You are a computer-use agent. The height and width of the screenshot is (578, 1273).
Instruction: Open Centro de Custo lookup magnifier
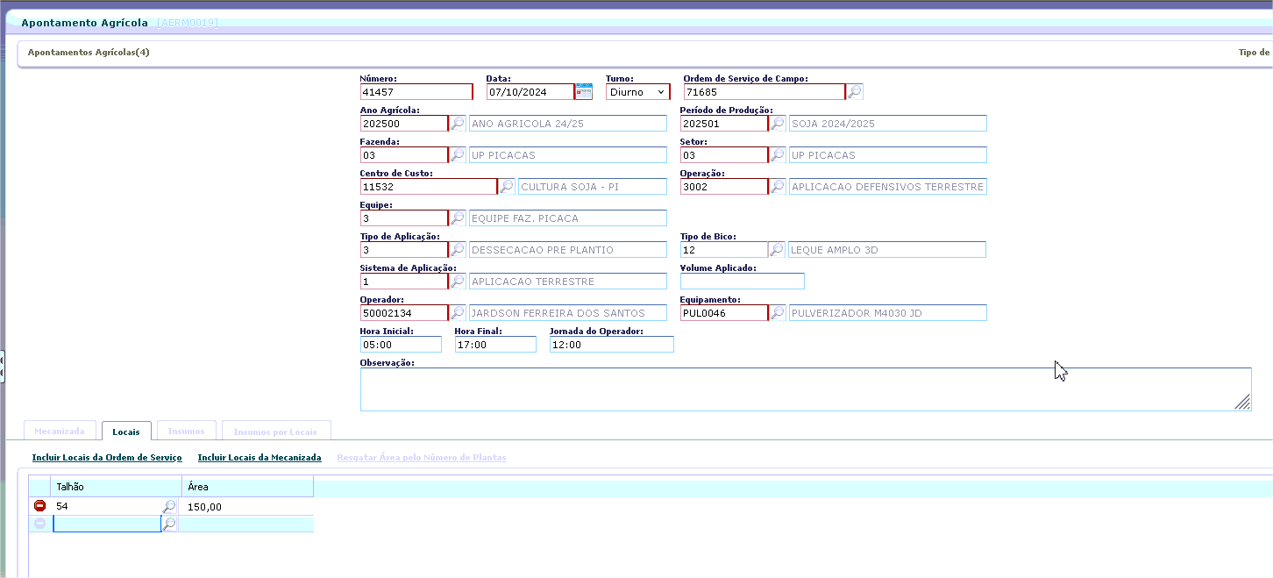(507, 186)
